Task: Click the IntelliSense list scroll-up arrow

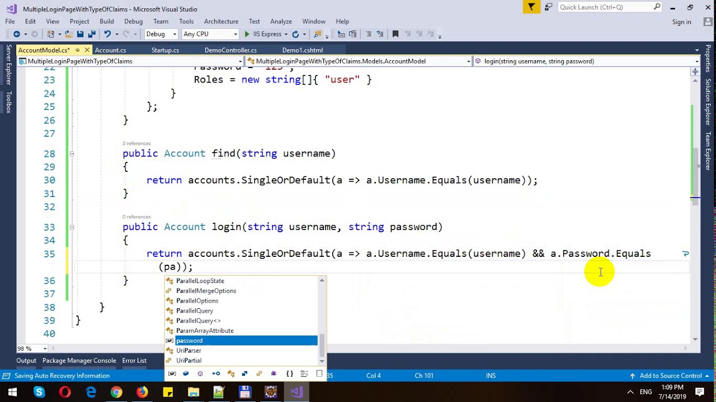Action: pyautogui.click(x=322, y=280)
